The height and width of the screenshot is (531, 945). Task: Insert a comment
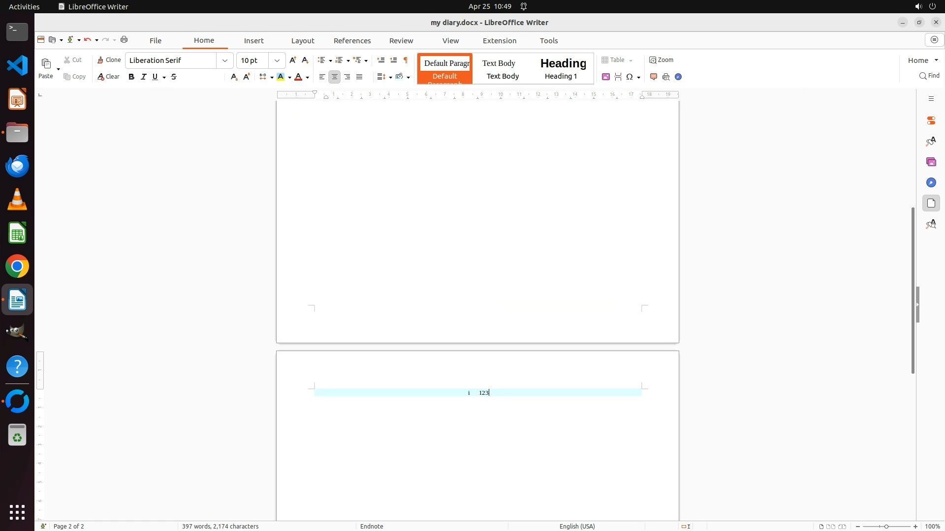point(654,77)
